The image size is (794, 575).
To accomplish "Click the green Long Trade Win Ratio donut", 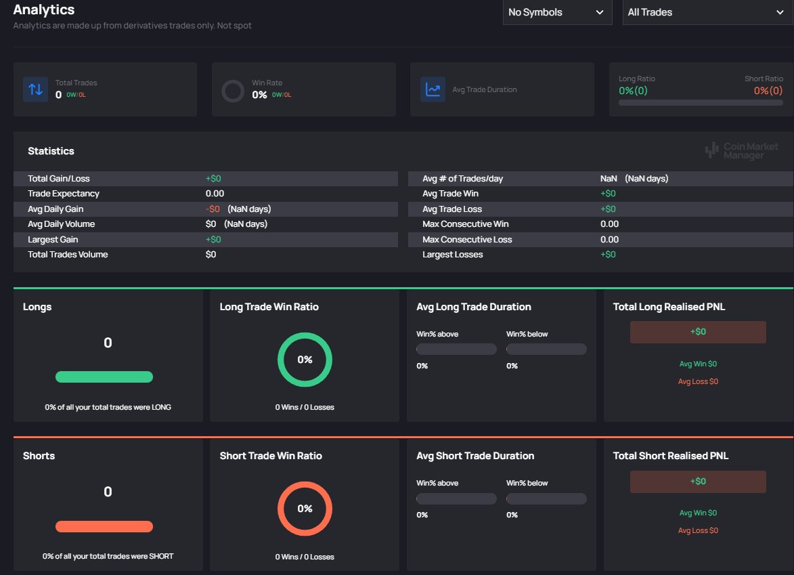I will [304, 360].
